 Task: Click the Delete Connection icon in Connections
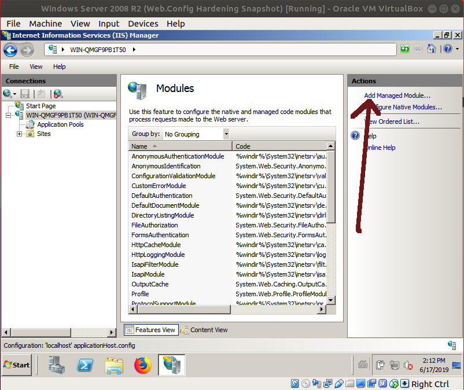click(x=58, y=94)
